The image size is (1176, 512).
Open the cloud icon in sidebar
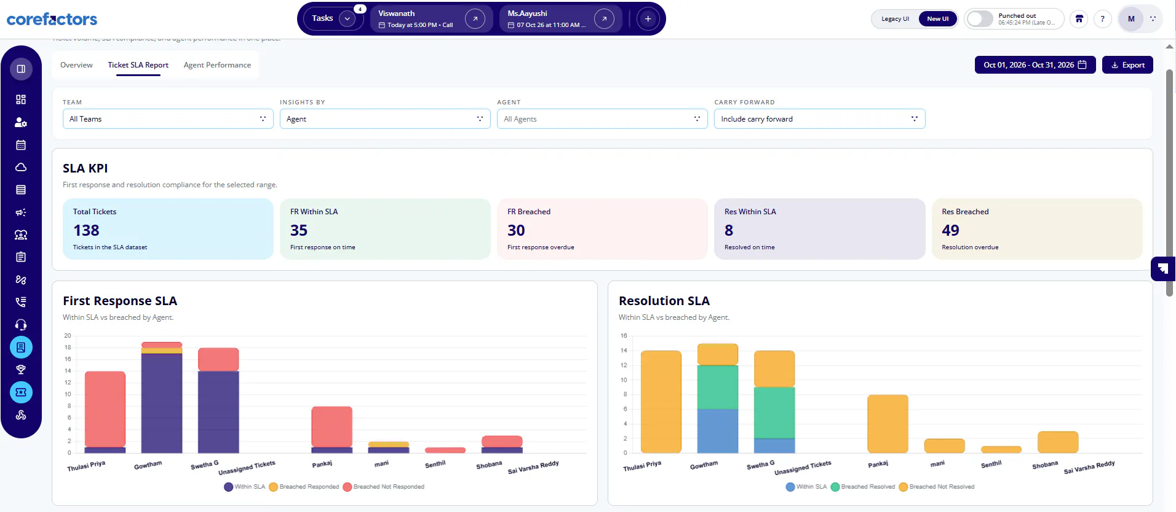pos(21,167)
